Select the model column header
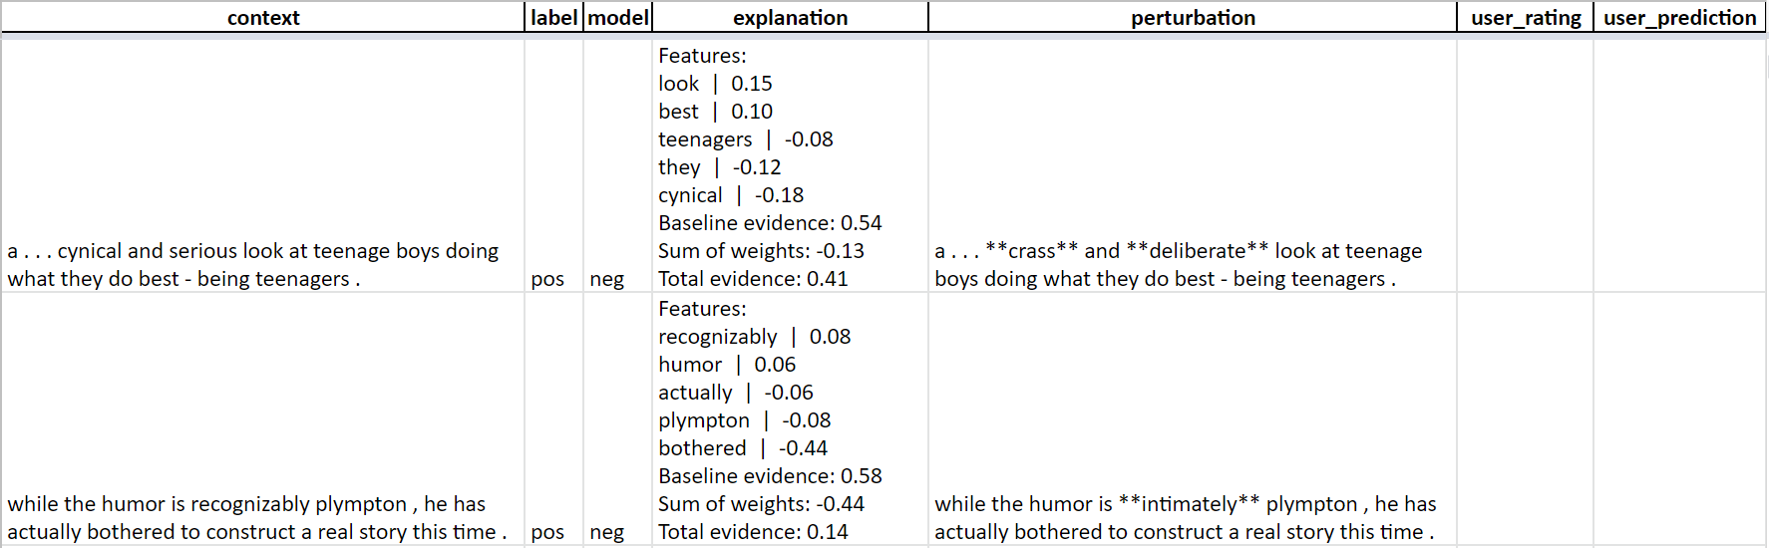 (618, 17)
